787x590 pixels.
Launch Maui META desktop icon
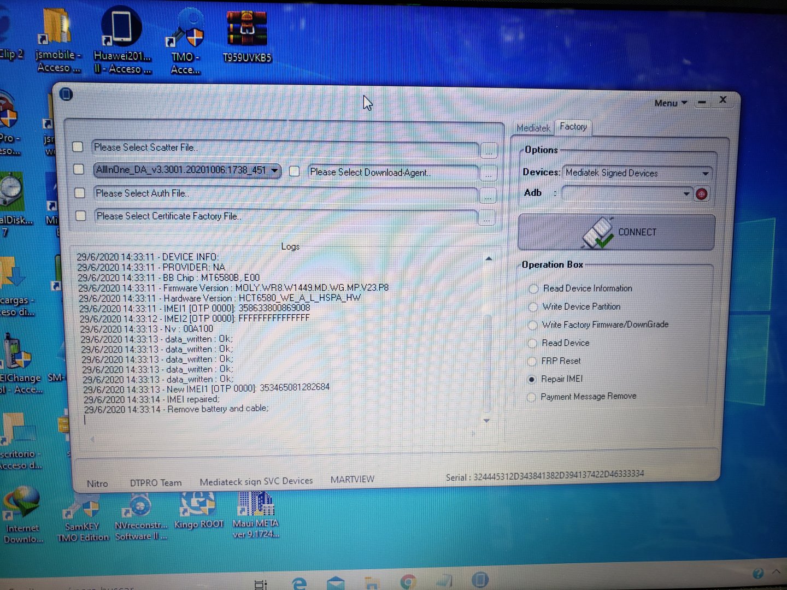click(x=255, y=514)
